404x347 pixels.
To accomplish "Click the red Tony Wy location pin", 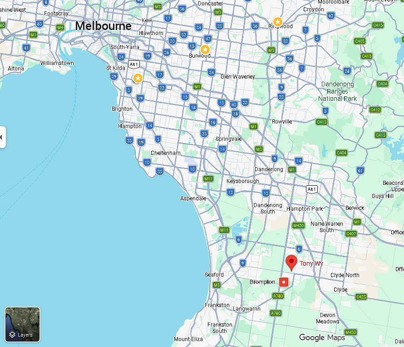I will coord(291,263).
